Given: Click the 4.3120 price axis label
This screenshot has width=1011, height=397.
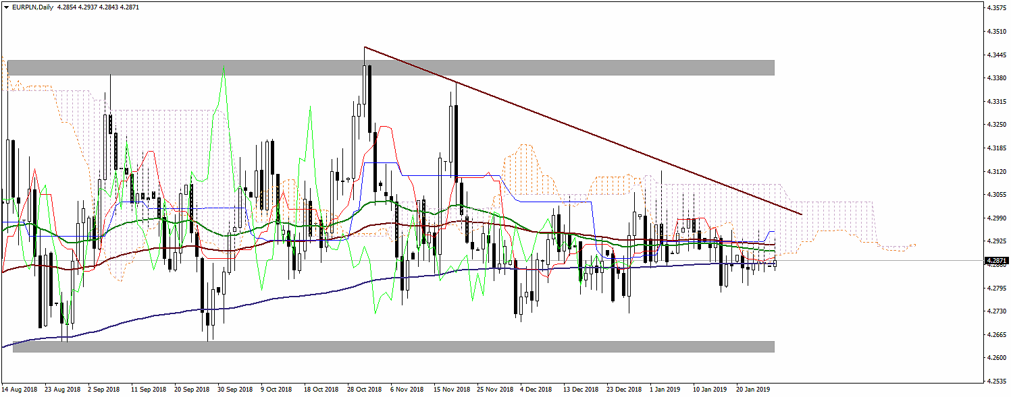Looking at the screenshot, I should coord(996,171).
